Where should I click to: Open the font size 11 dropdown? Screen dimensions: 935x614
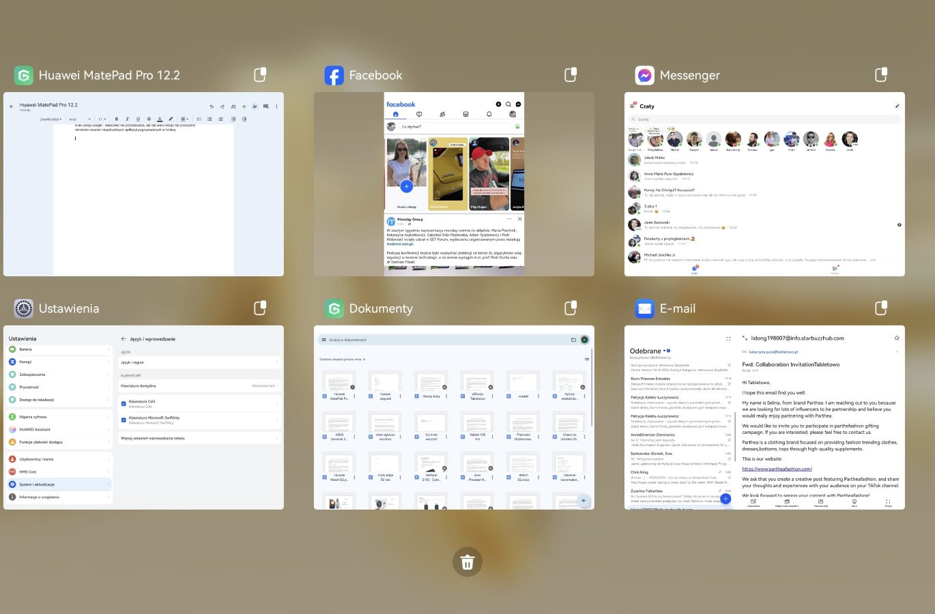point(102,119)
